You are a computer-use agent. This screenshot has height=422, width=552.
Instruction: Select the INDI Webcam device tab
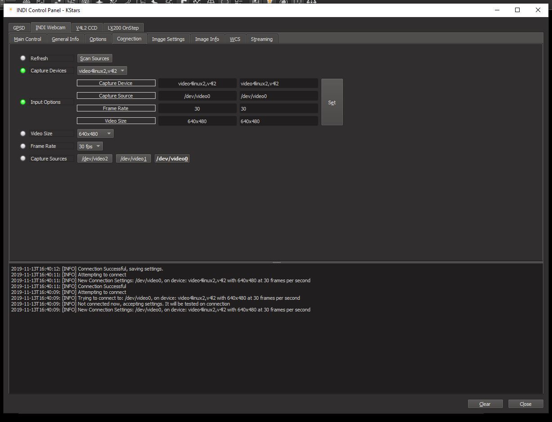pyautogui.click(x=50, y=27)
